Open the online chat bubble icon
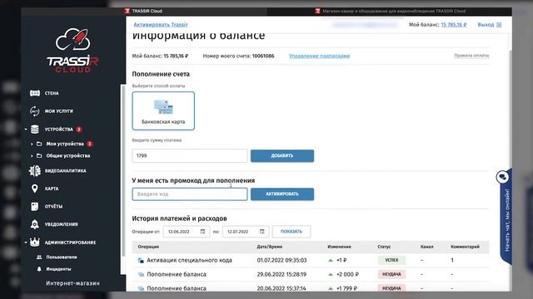This screenshot has width=533, height=299. point(502,177)
